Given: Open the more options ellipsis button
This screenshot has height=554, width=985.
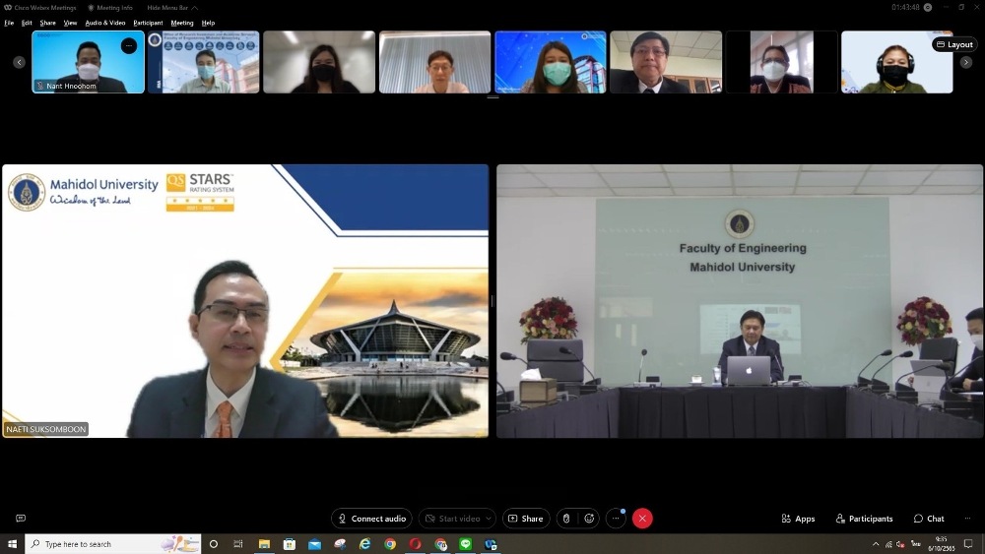Looking at the screenshot, I should tap(616, 519).
